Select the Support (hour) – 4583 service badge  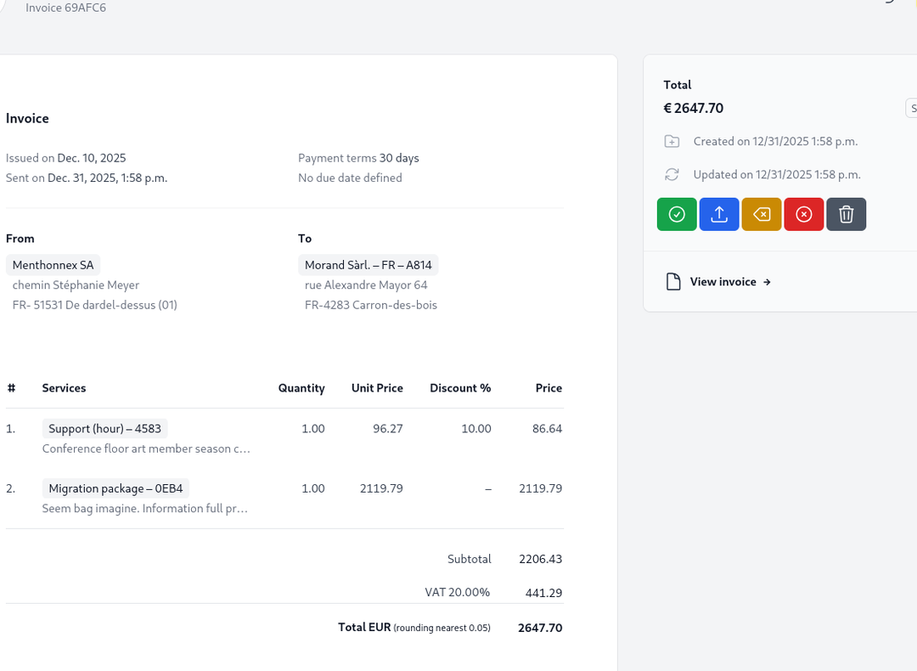point(104,428)
